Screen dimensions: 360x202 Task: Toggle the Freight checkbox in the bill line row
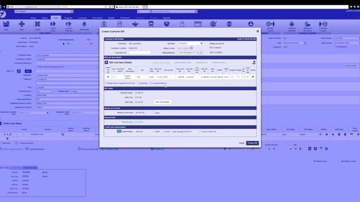click(x=232, y=77)
